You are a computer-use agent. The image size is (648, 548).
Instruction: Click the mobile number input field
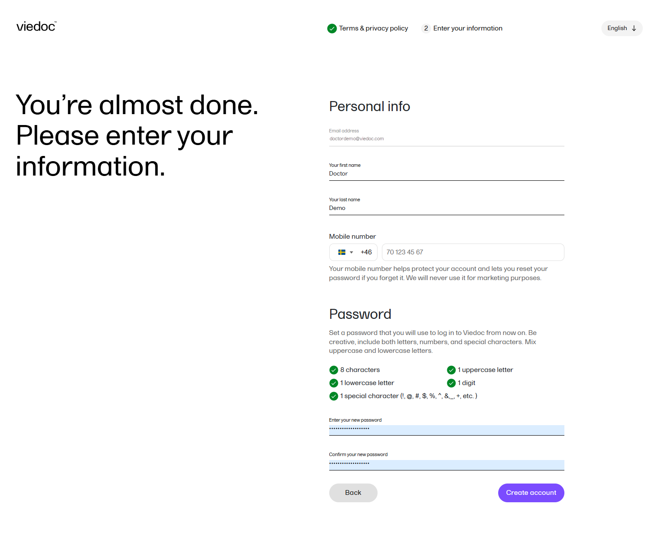pyautogui.click(x=472, y=252)
